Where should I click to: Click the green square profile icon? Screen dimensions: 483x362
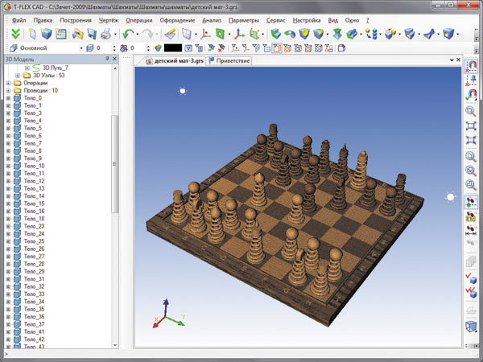220,34
